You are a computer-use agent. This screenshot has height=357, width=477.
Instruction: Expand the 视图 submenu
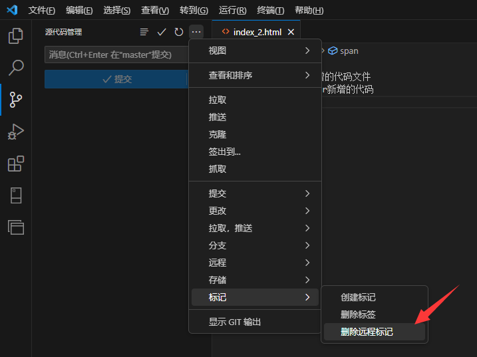[x=255, y=51]
